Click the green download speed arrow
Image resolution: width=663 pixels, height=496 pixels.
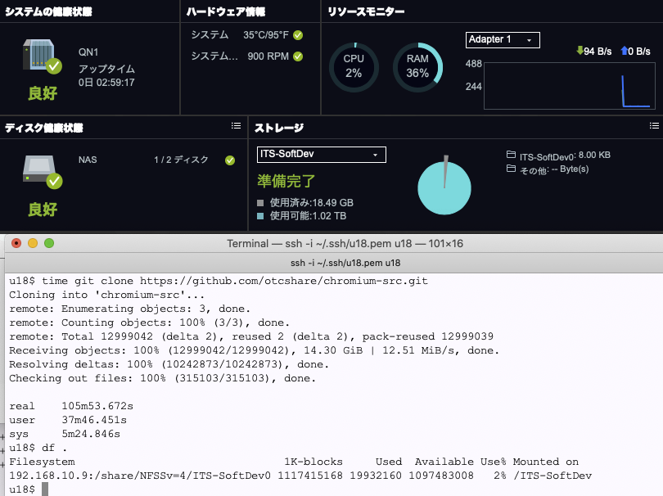pyautogui.click(x=580, y=51)
